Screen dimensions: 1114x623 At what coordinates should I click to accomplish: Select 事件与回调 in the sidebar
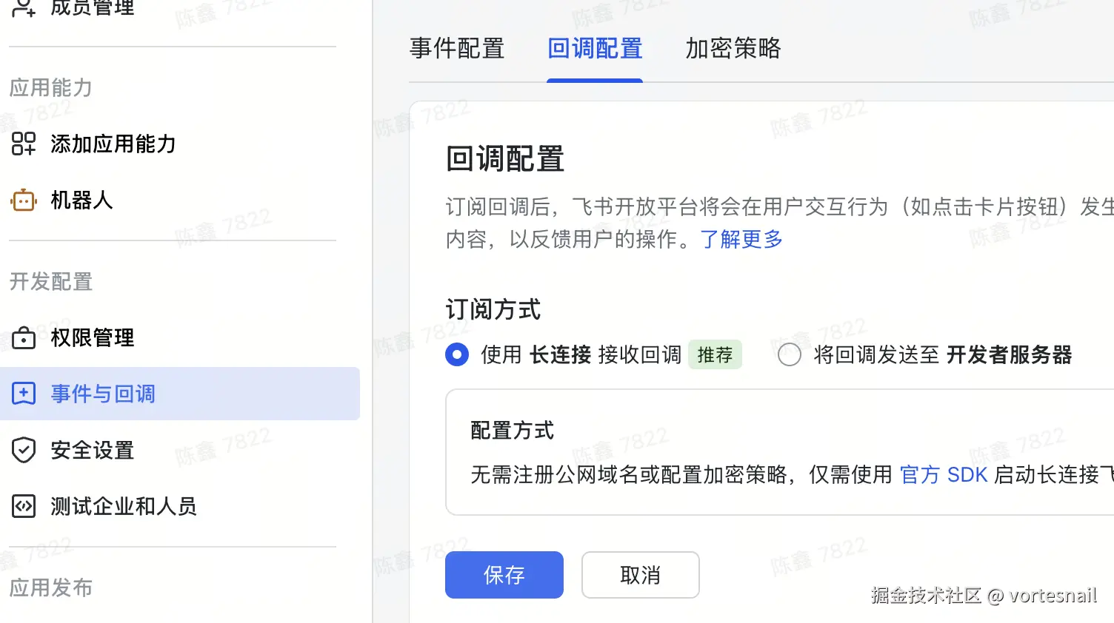pyautogui.click(x=102, y=394)
